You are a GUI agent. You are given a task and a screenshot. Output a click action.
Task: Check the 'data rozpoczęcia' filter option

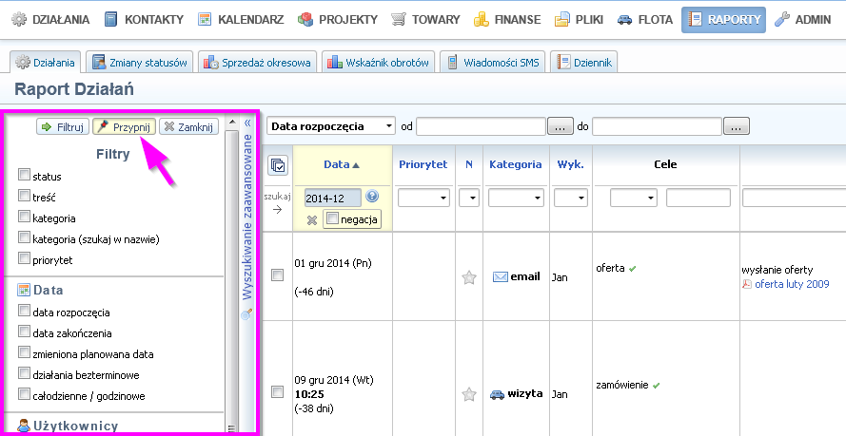tap(24, 312)
